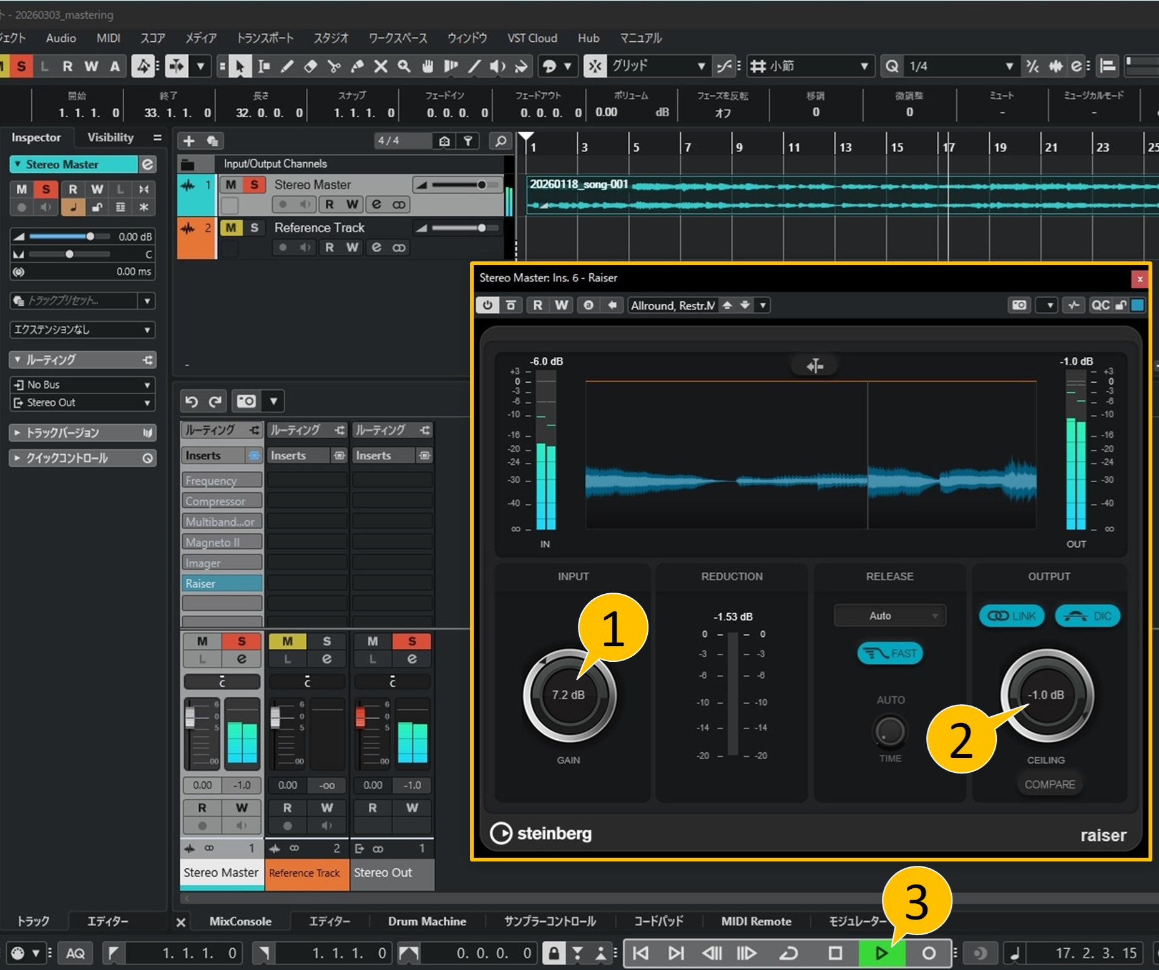
Task: Select the Mute X tool
Action: tap(380, 66)
